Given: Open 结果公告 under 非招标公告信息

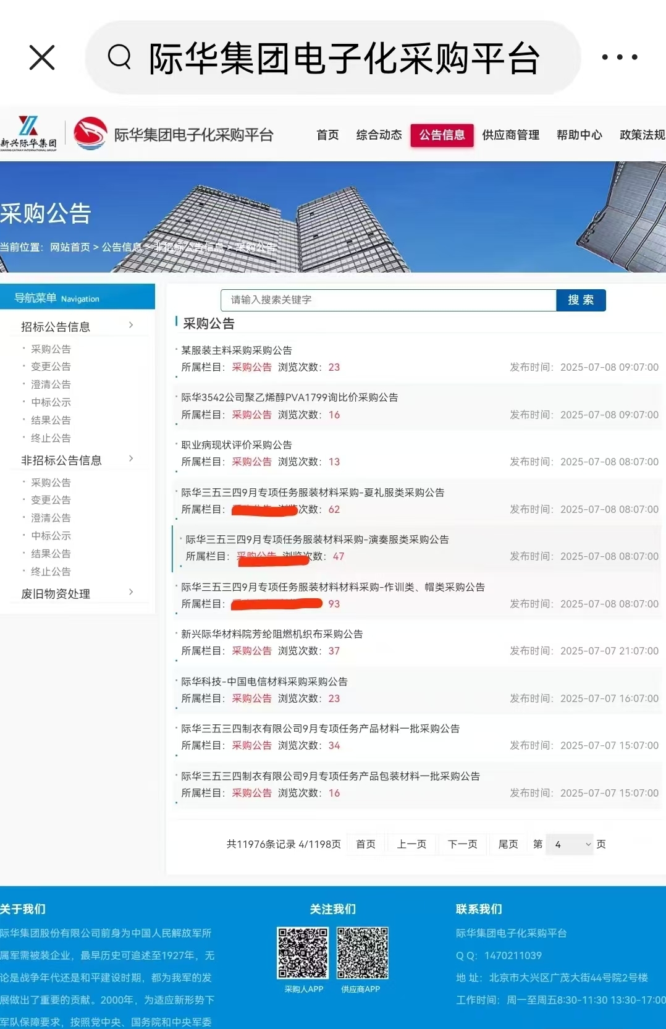Looking at the screenshot, I should point(51,554).
